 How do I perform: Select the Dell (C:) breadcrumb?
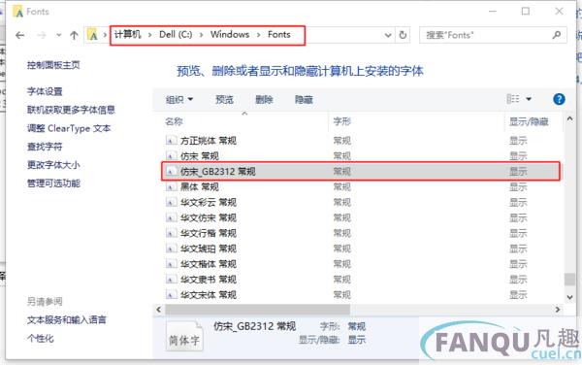pos(176,35)
